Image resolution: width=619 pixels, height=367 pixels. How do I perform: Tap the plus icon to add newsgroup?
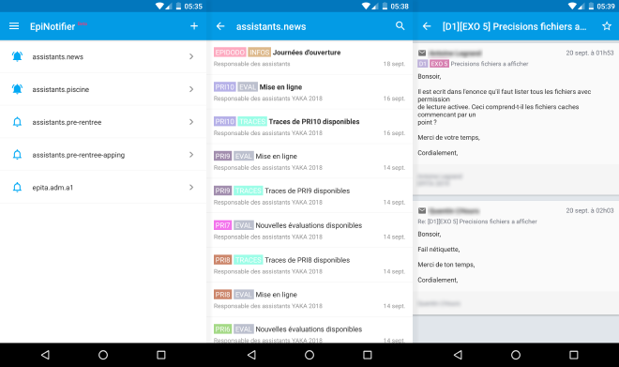[x=194, y=26]
